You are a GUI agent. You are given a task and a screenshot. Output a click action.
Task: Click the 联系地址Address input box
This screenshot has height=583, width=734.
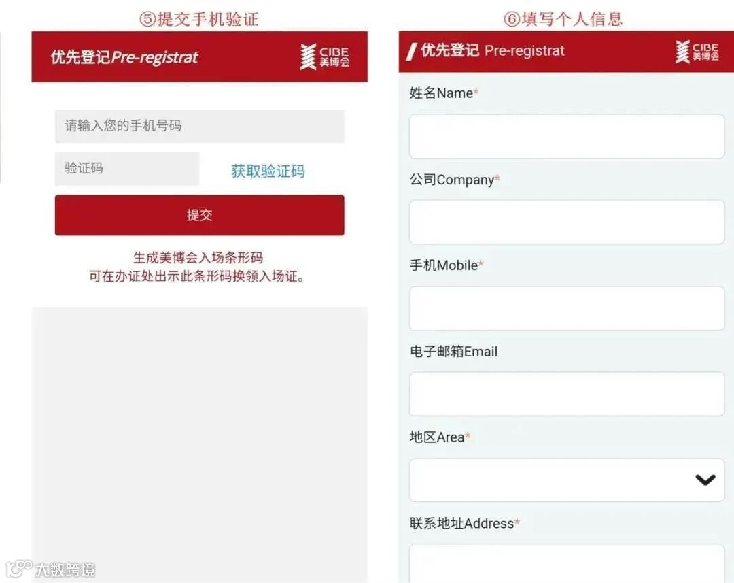tap(567, 563)
